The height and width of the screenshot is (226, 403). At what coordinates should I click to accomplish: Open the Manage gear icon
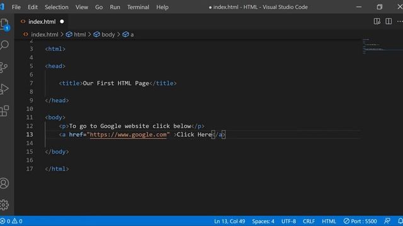pyautogui.click(x=4, y=205)
